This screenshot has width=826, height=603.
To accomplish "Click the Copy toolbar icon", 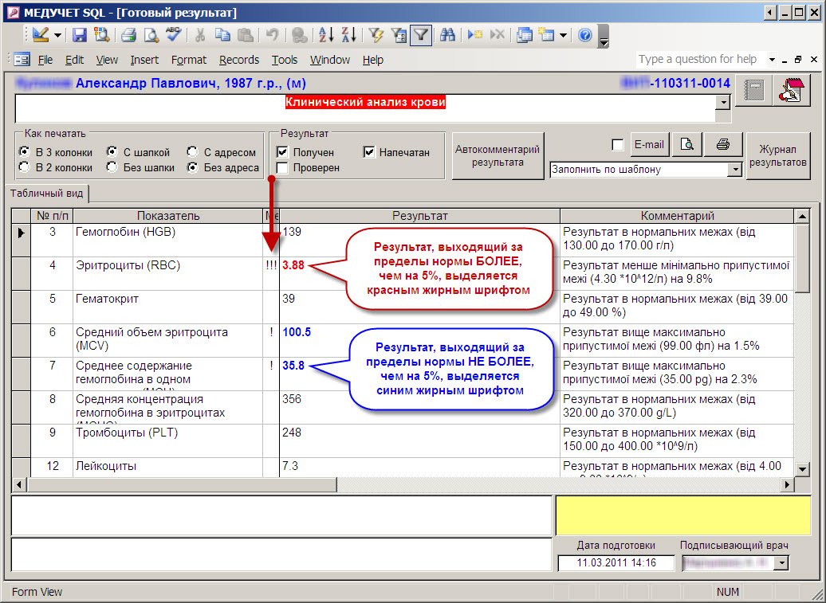I will 222,35.
